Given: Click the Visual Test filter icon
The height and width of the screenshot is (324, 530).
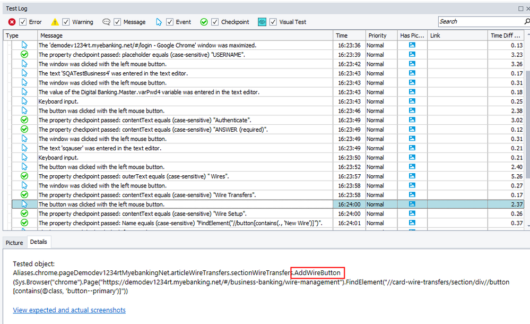Looking at the screenshot, I should [262, 22].
